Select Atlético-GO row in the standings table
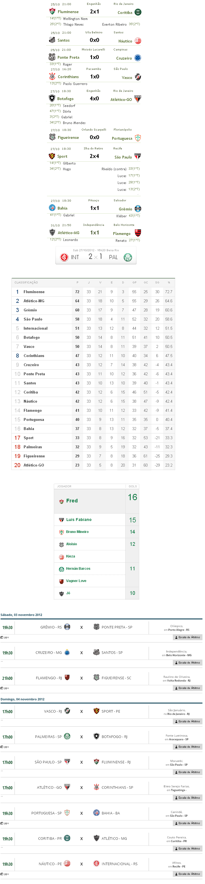 (34, 465)
